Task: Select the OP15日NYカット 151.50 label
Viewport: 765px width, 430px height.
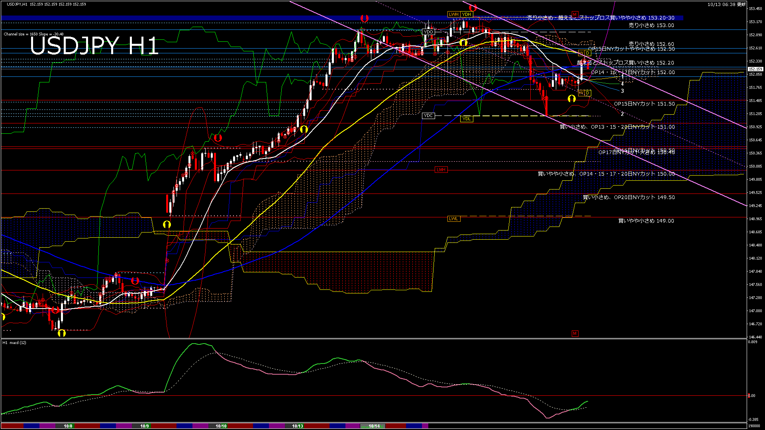Action: click(x=644, y=104)
